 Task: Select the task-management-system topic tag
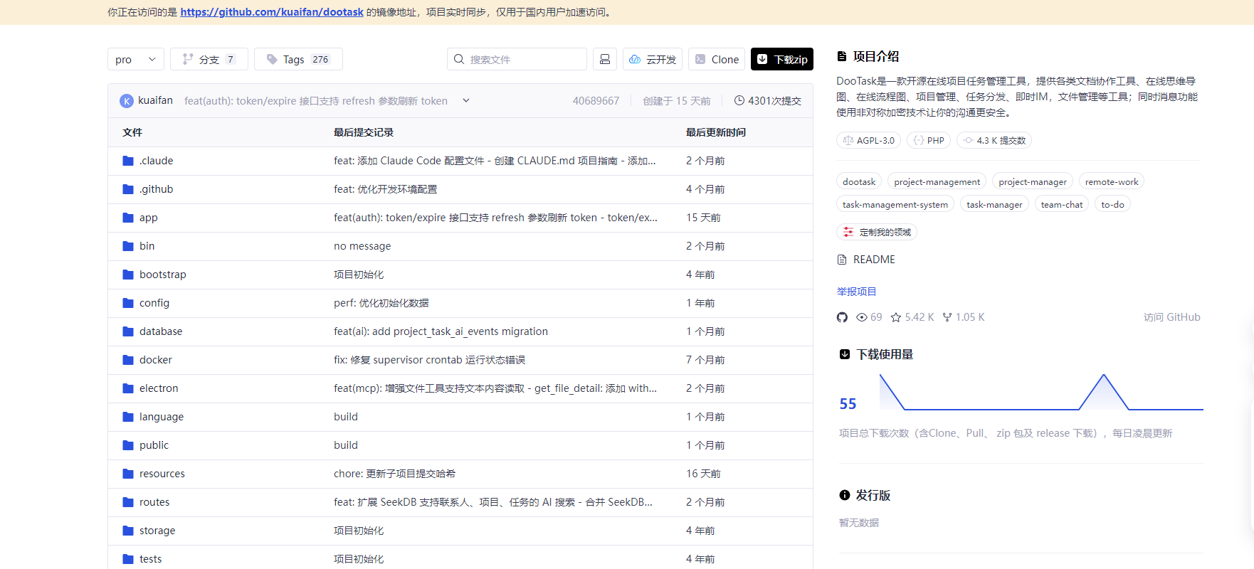(895, 204)
